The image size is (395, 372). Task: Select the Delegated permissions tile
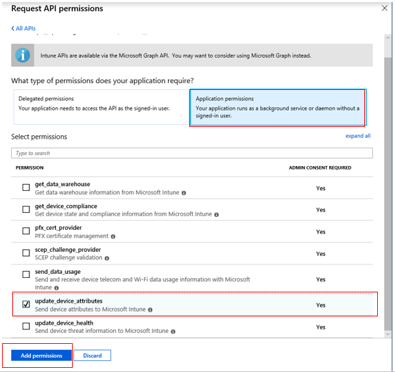(101, 107)
